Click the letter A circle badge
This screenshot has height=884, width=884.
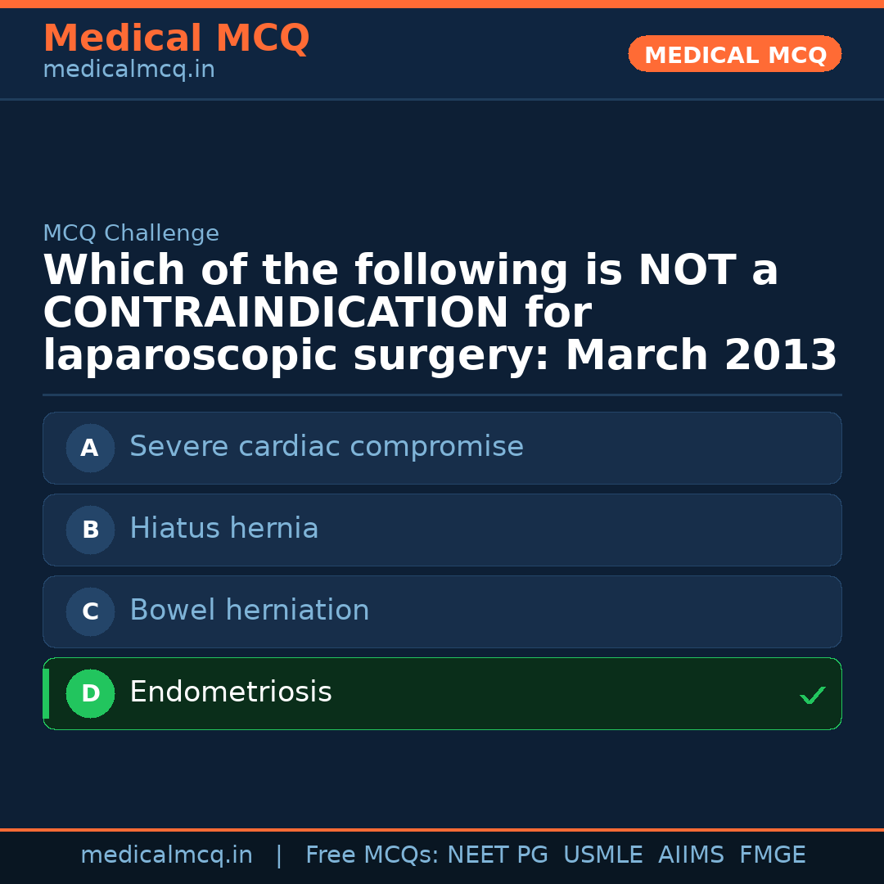[90, 448]
